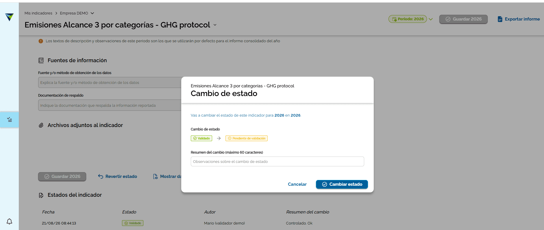544x230 pixels.
Task: Click the warning info icon beside description notice
Action: (x=41, y=41)
